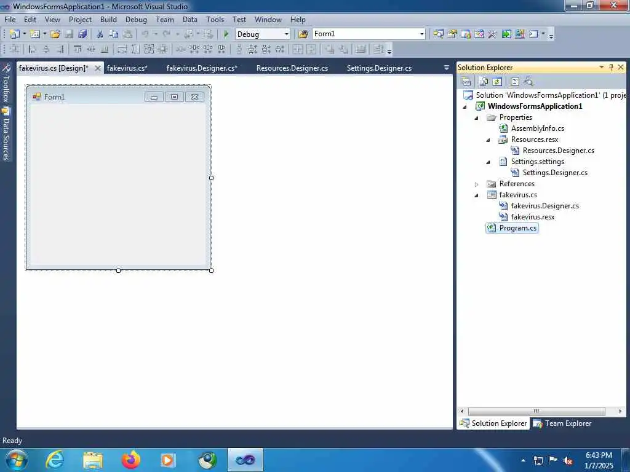Open the Toolbox side tab

(x=6, y=84)
